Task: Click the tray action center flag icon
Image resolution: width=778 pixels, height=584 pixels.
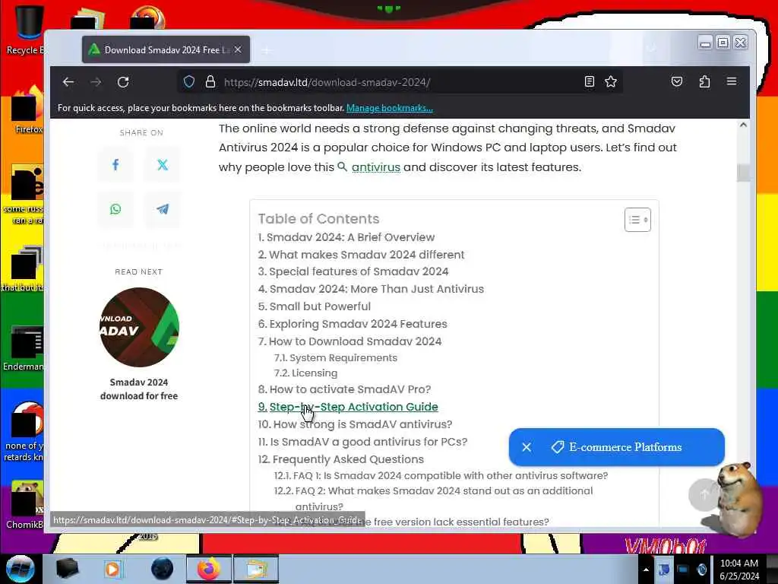Action: (663, 570)
